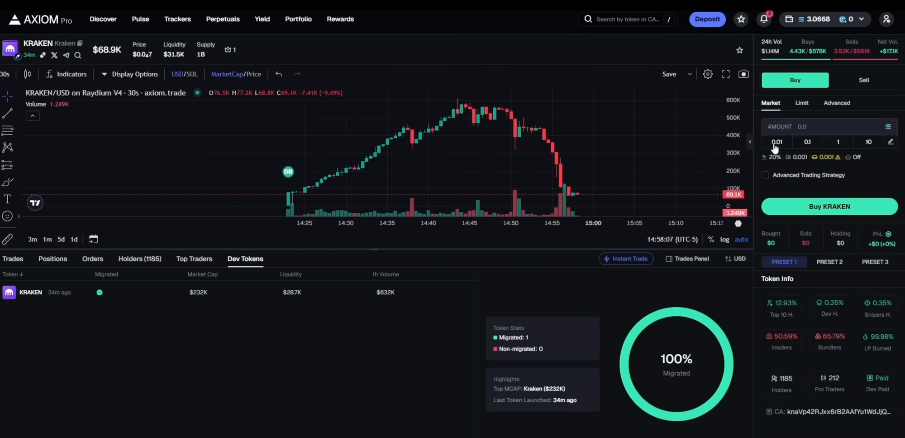Select the ruler measure tool

point(7,239)
